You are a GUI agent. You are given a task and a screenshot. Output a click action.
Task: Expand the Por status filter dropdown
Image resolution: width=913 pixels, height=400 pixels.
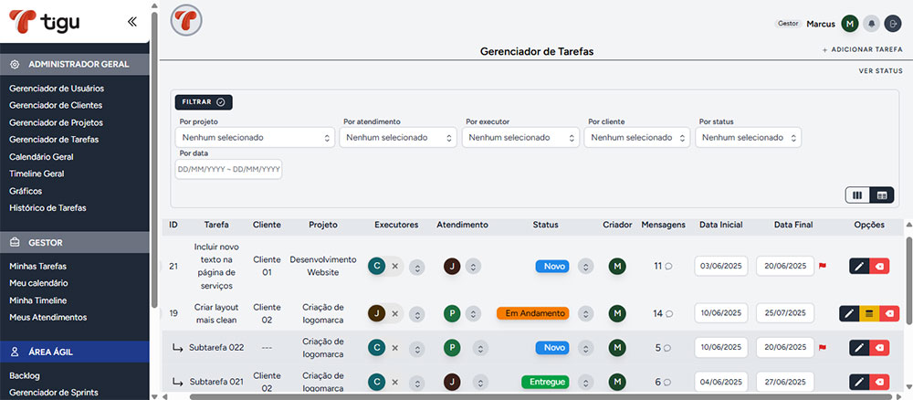coord(749,138)
